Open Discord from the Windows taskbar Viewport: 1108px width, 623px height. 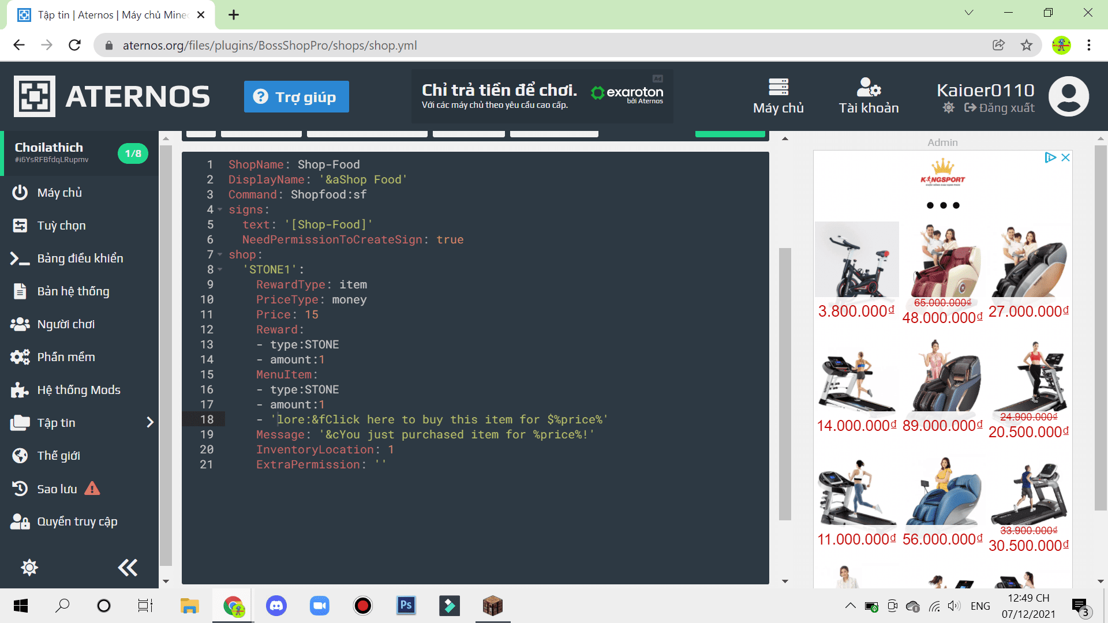click(x=276, y=606)
